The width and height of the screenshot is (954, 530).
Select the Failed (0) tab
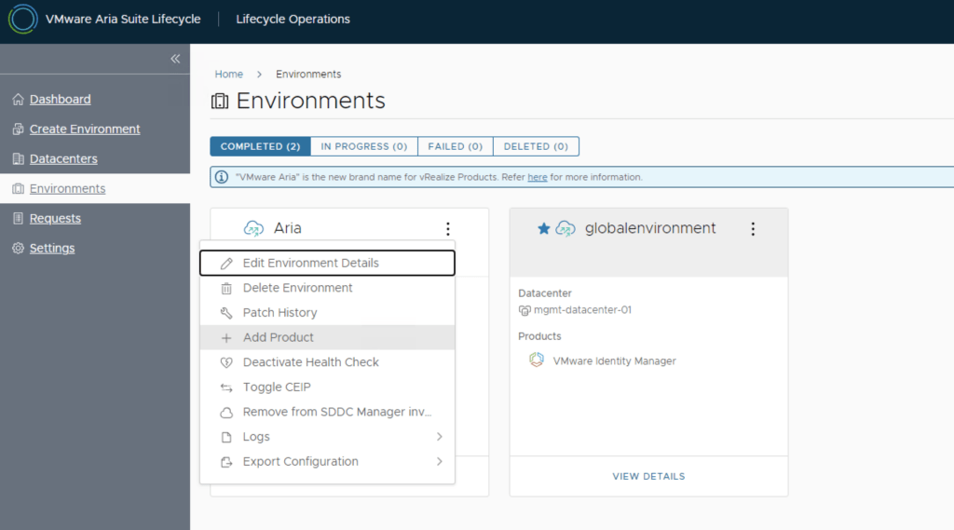pyautogui.click(x=455, y=146)
